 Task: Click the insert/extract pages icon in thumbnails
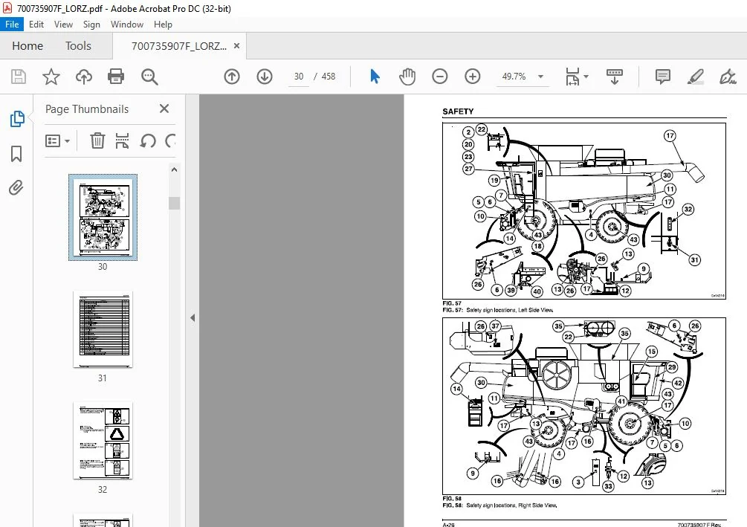[122, 141]
